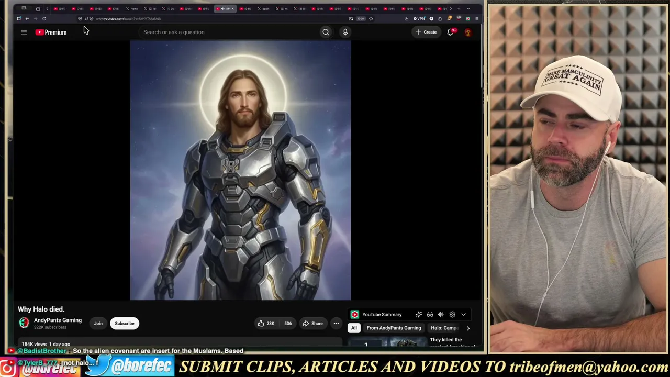Screen dimensions: 670x377
Task: Click the YouTube Summary glasses icon
Action: 430,315
